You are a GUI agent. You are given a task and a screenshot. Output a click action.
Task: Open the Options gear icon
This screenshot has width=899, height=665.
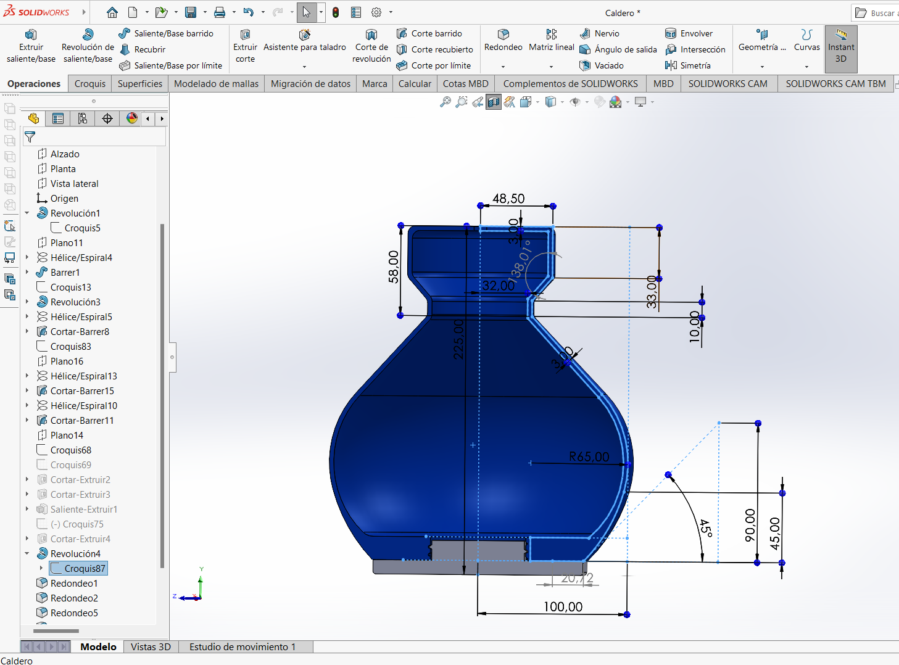(x=376, y=12)
